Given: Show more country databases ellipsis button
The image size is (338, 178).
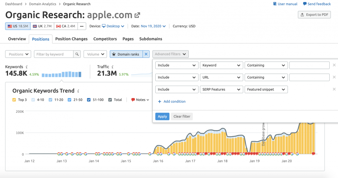Looking at the screenshot, I should click(x=81, y=26).
